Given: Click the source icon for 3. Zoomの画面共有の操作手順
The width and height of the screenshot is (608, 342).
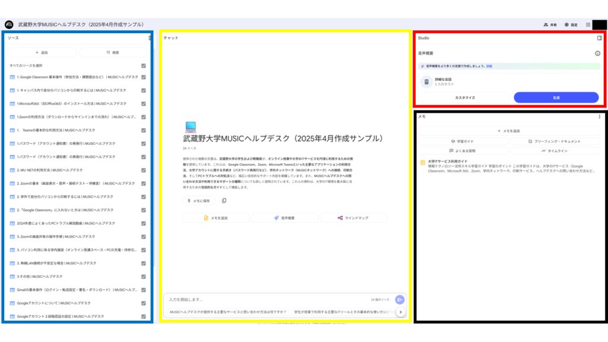Looking at the screenshot, I should [12, 236].
